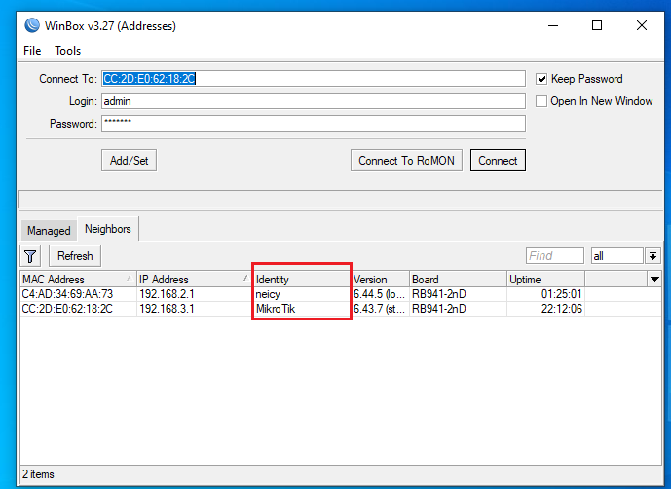Image resolution: width=671 pixels, height=489 pixels.
Task: Switch to the Managed tab
Action: tap(49, 230)
